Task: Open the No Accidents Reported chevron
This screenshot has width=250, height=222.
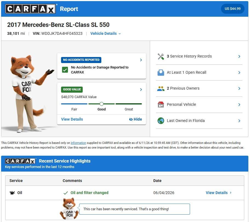Action: coord(141,60)
